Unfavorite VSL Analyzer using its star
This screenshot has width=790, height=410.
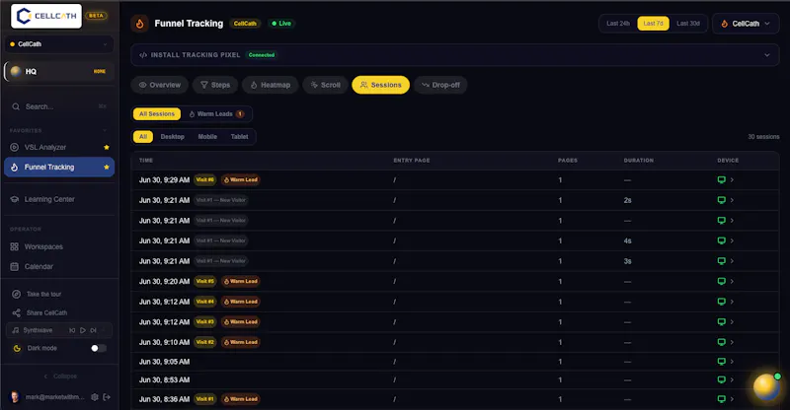(107, 148)
